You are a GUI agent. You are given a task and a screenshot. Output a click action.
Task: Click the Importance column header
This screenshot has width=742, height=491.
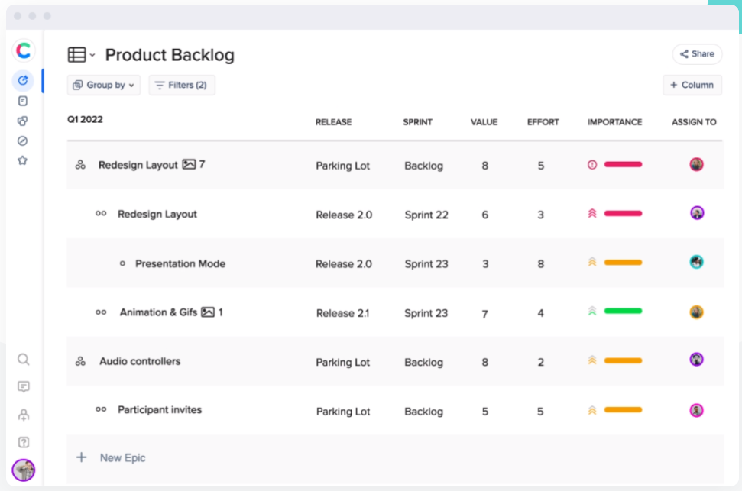tap(614, 122)
